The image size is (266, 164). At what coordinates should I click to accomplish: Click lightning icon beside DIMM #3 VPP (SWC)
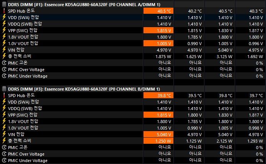coord(4,115)
